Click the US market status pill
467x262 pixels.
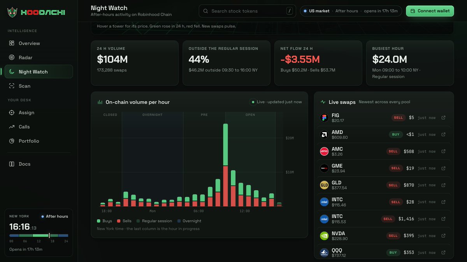pyautogui.click(x=351, y=11)
